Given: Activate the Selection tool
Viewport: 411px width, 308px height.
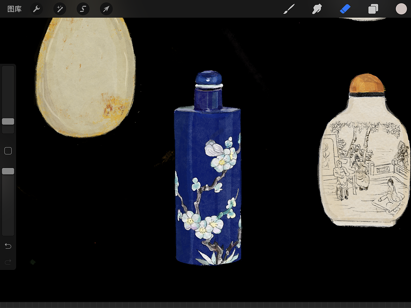Looking at the screenshot, I should (x=83, y=9).
